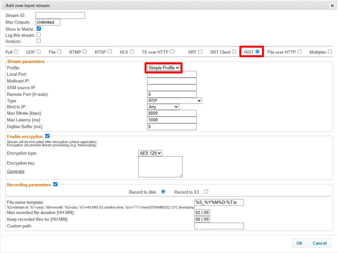The image size is (338, 253).
Task: Click Generate to create an encryption key
Action: (16, 171)
